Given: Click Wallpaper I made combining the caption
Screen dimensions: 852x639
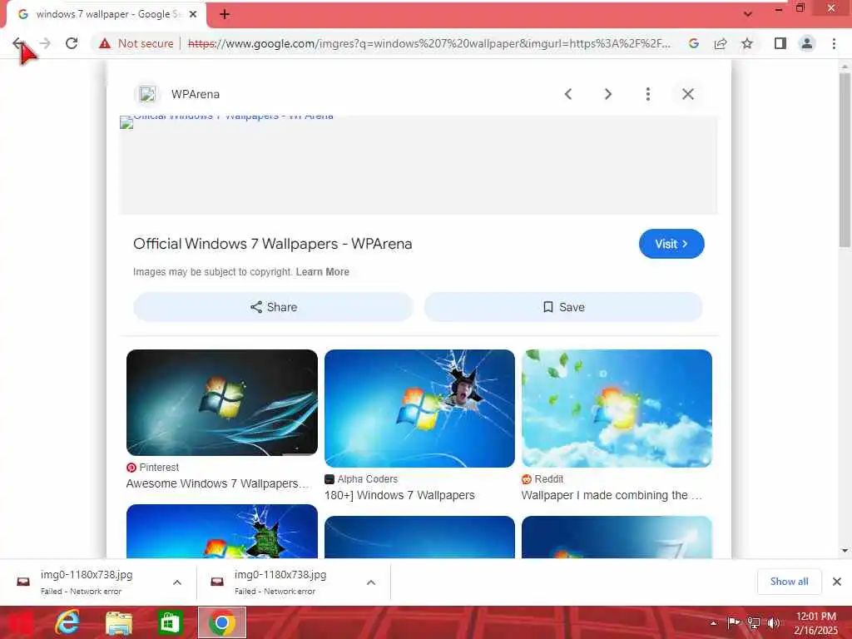Looking at the screenshot, I should pyautogui.click(x=612, y=496).
